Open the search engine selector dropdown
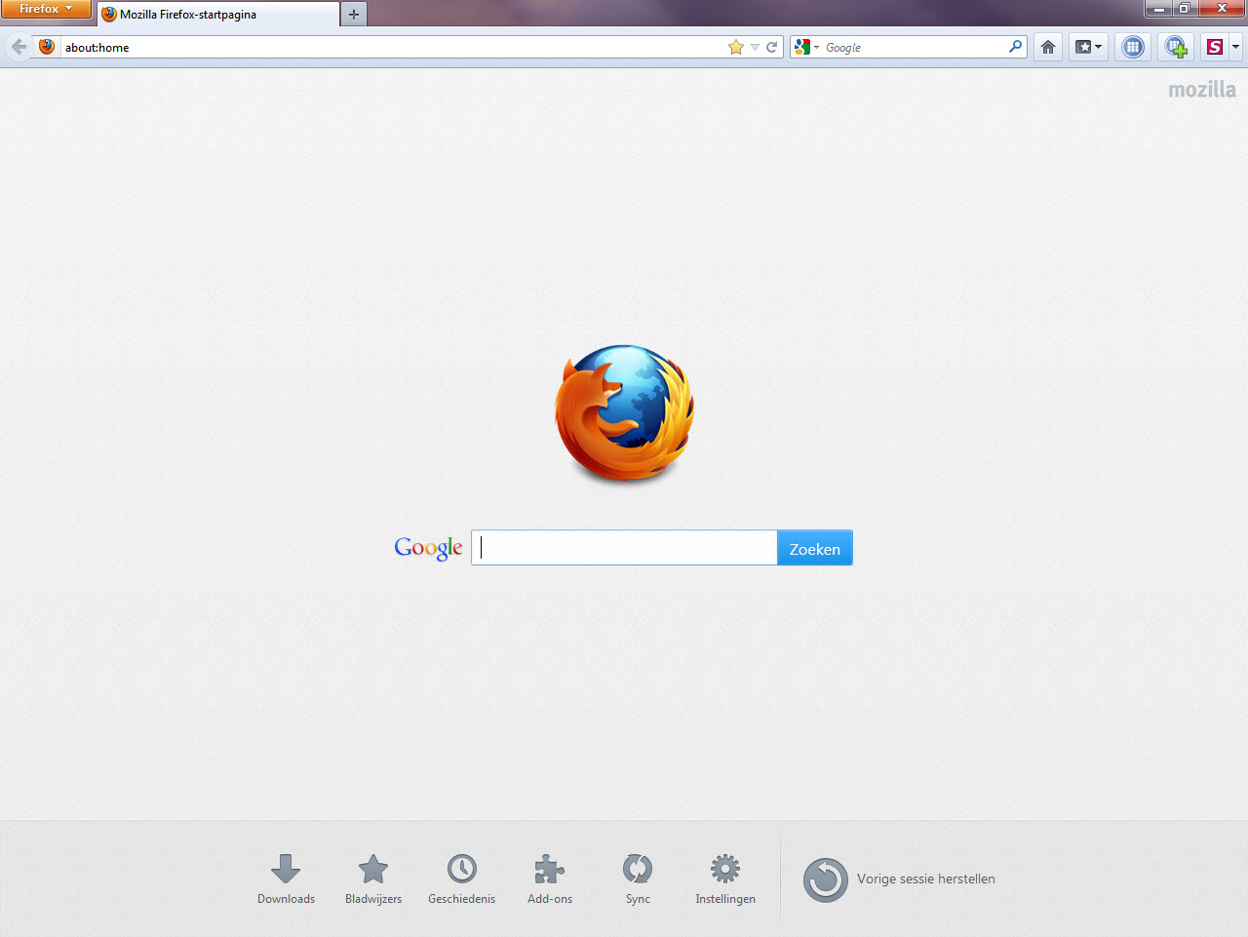The image size is (1248, 937). (x=806, y=47)
